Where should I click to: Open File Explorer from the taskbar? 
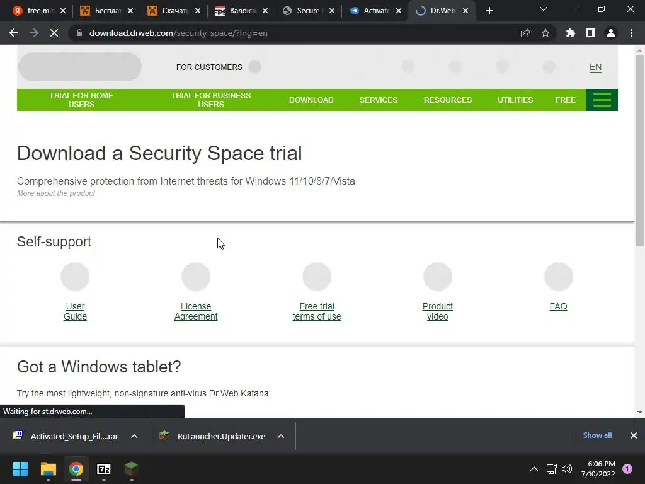(48, 469)
